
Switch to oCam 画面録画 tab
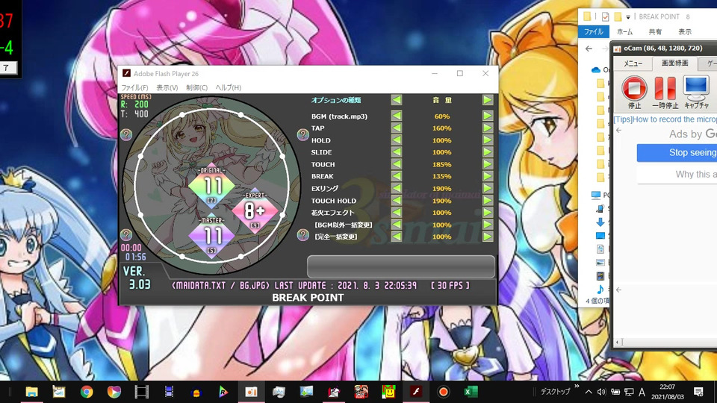675,63
